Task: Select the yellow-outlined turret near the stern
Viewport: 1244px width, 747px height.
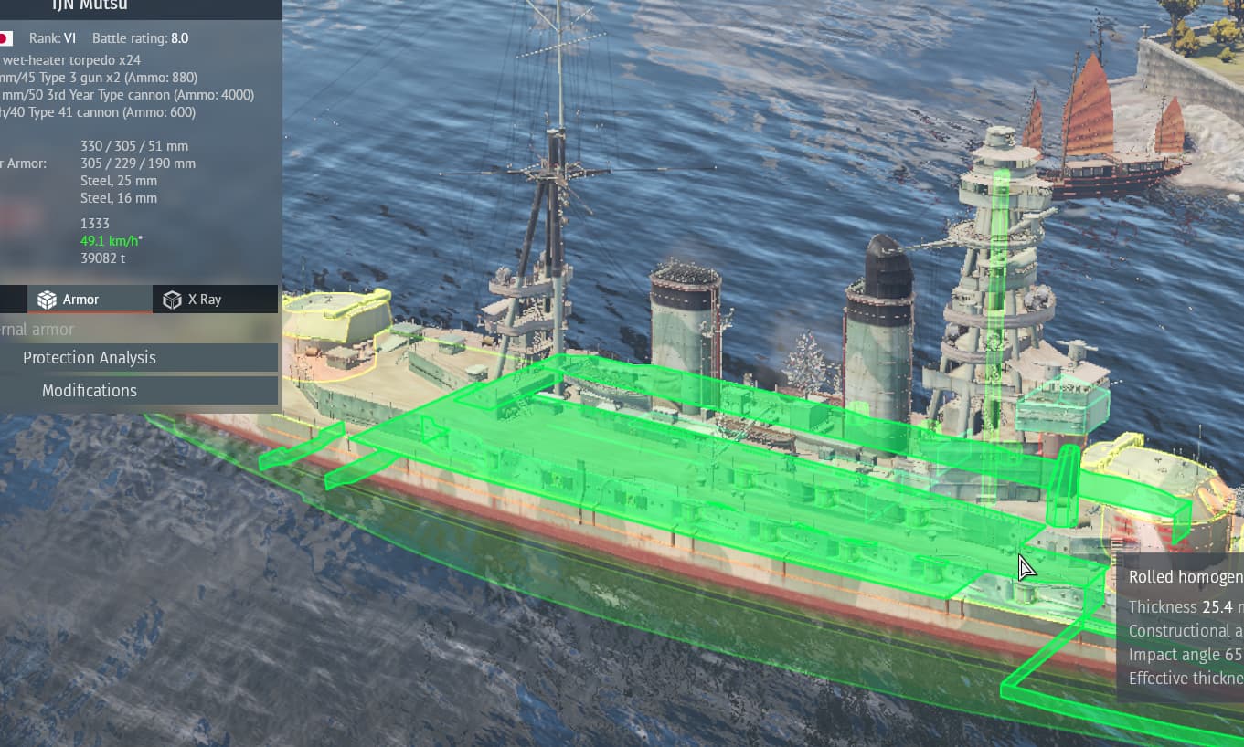Action: (x=336, y=320)
